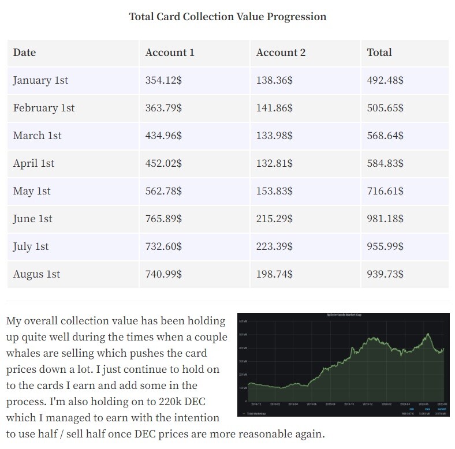This screenshot has width=455, height=449.
Task: Click the Total Marketcap legend entry
Action: pyautogui.click(x=255, y=414)
